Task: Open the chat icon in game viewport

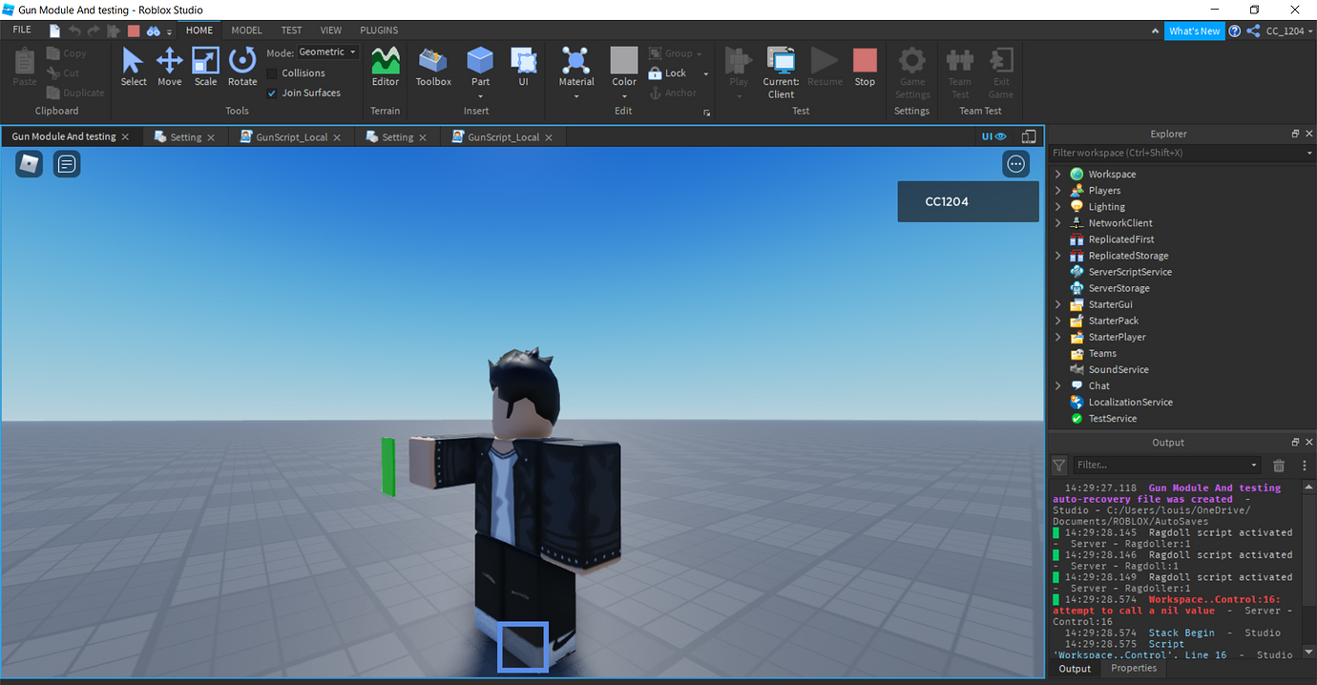Action: tap(67, 164)
